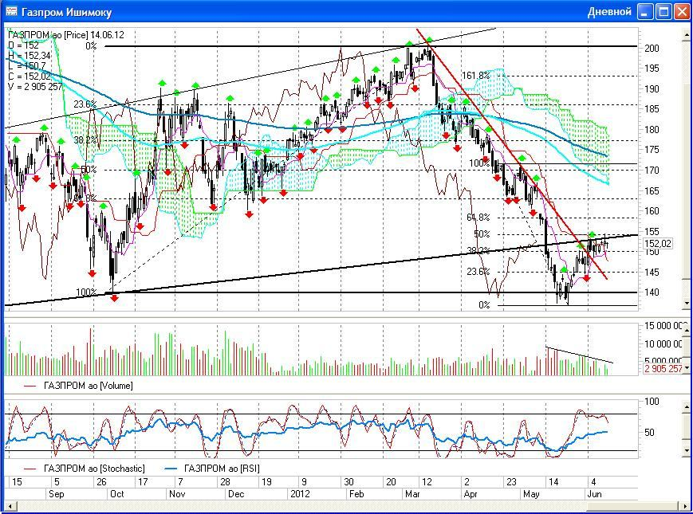The width and height of the screenshot is (693, 514).
Task: Click down arrow of price pane scrollbar
Action: coord(687,304)
